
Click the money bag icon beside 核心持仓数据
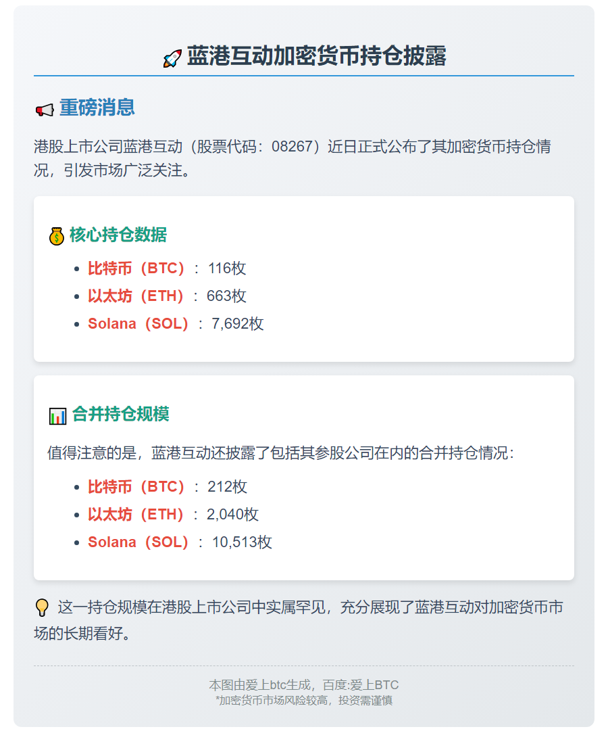[57, 236]
